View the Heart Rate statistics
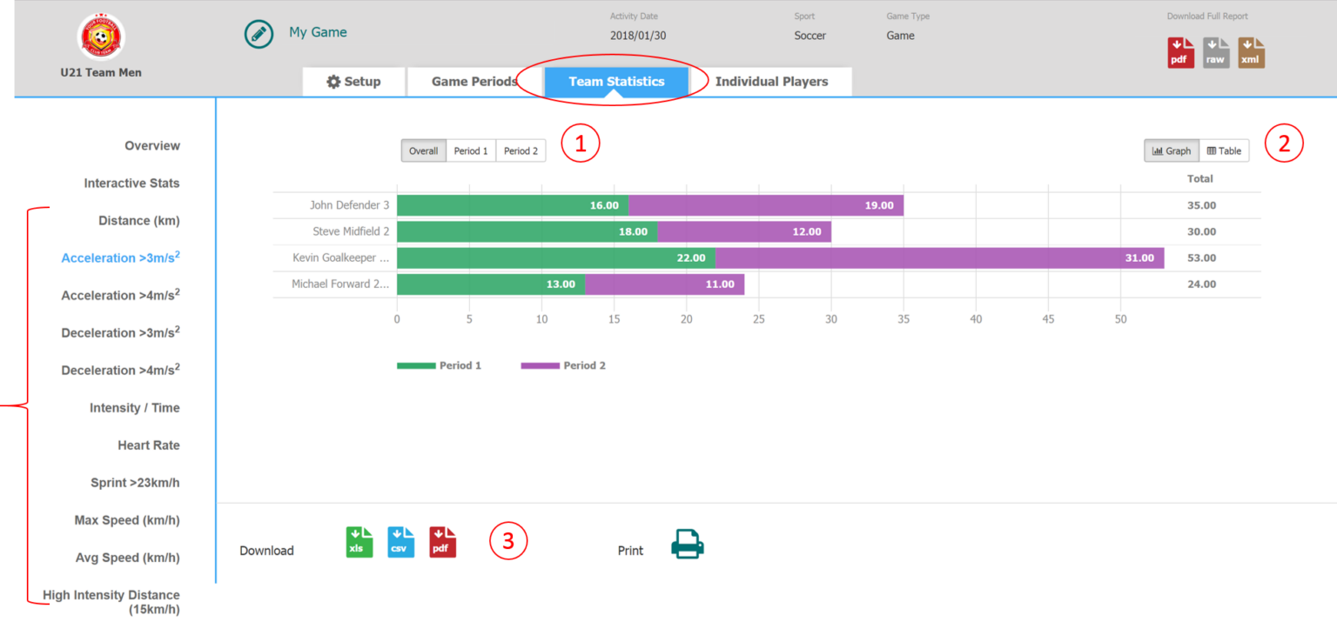This screenshot has height=622, width=1337. [x=149, y=445]
